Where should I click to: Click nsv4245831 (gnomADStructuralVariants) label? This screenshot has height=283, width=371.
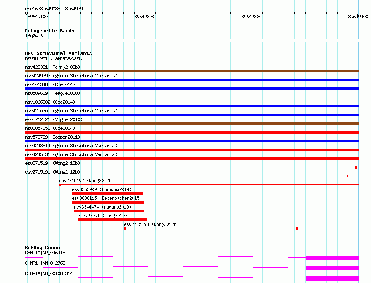pyautogui.click(x=71, y=154)
